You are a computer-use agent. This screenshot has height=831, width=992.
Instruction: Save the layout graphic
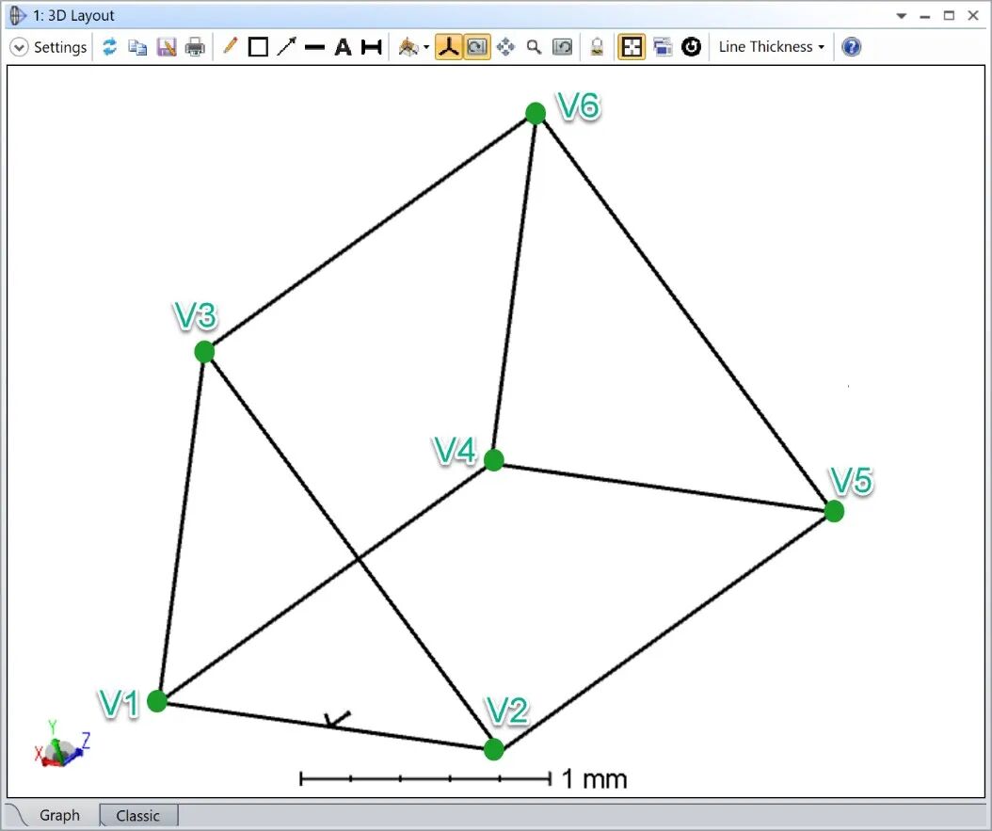pos(167,47)
